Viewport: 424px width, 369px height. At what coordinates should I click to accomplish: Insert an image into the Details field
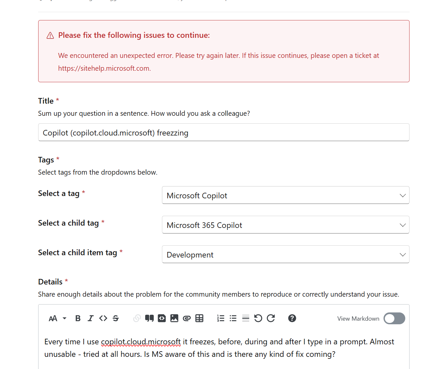pos(174,318)
